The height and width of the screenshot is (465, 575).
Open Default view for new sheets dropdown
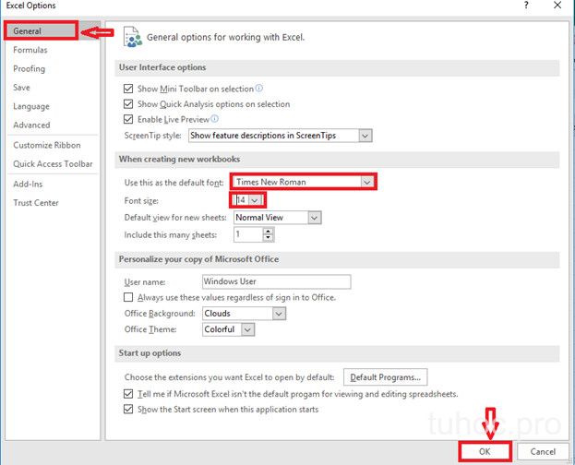pyautogui.click(x=314, y=218)
